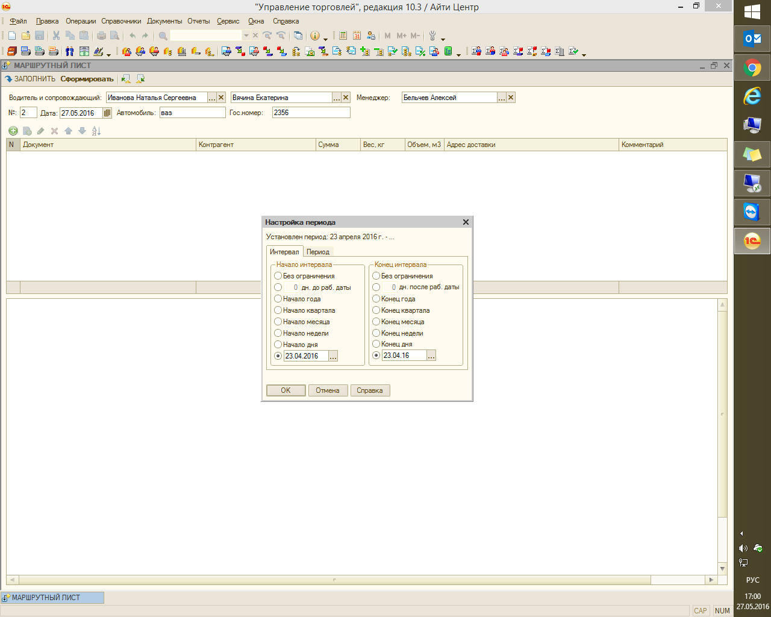Click Отмена in the period dialog
The image size is (771, 617).
328,390
